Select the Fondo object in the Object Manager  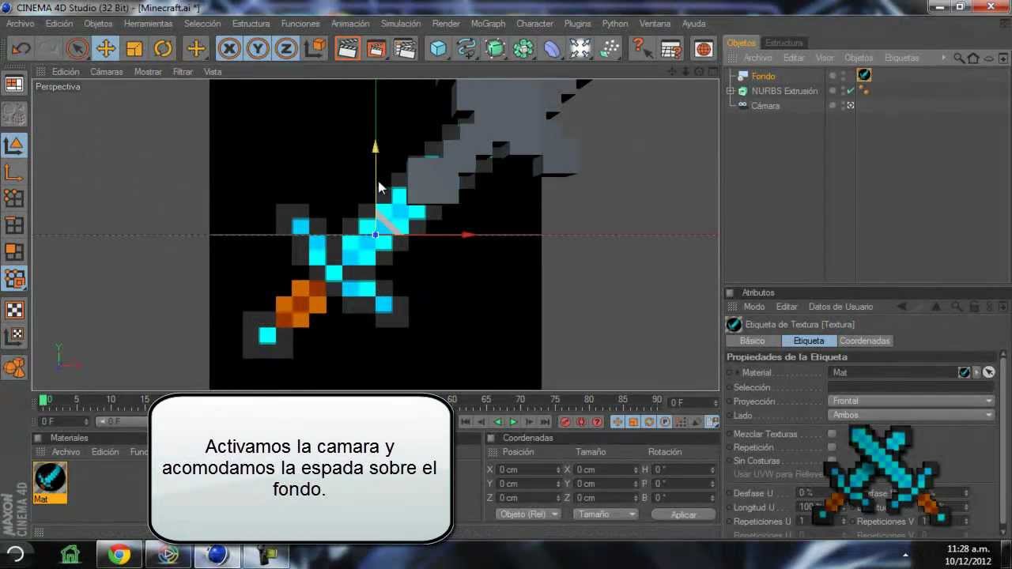tap(763, 76)
